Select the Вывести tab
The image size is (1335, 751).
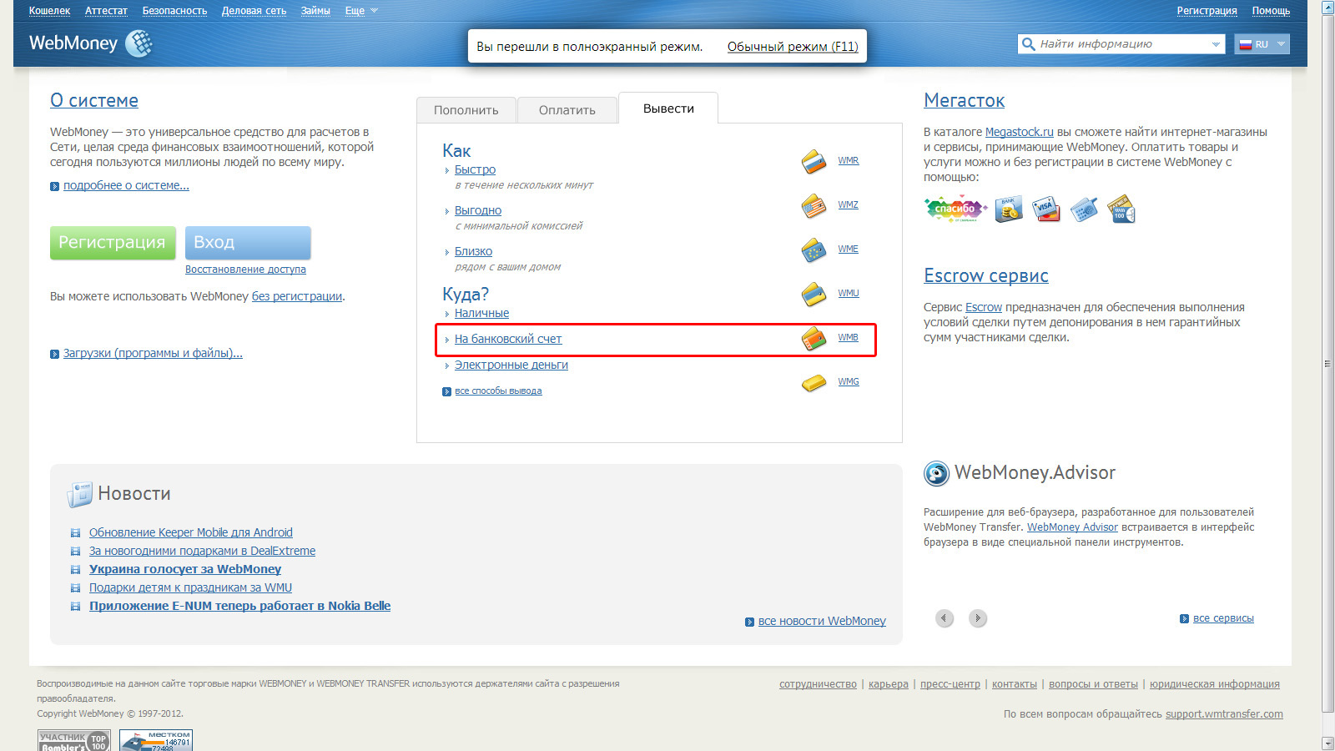pos(668,108)
